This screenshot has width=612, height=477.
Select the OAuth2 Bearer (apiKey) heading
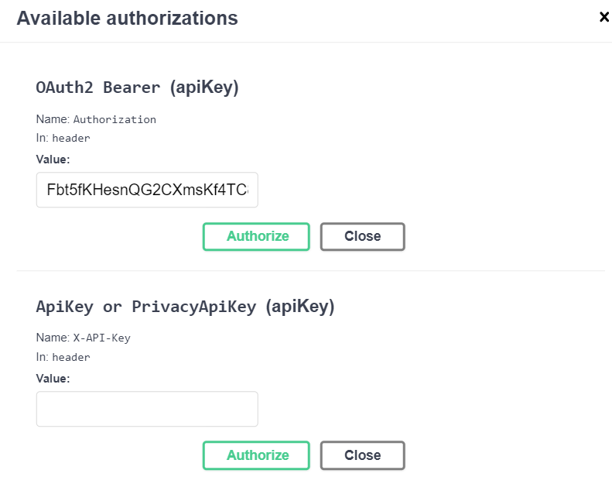(137, 88)
